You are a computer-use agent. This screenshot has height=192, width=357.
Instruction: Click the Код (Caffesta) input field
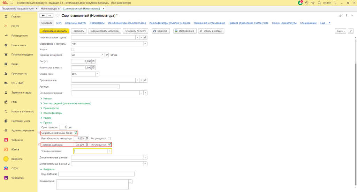pyautogui.click(x=96, y=174)
